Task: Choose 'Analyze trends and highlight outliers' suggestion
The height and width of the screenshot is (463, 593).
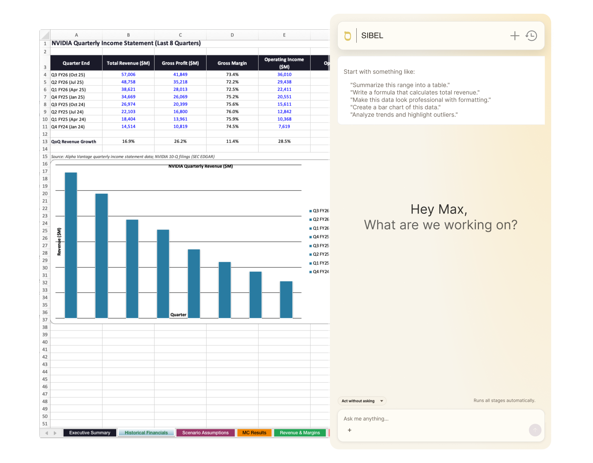Action: tap(404, 115)
